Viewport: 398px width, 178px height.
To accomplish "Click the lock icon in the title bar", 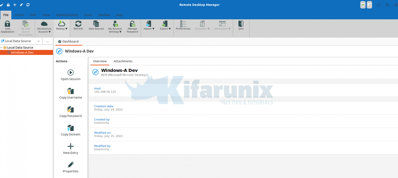I will (8, 4).
